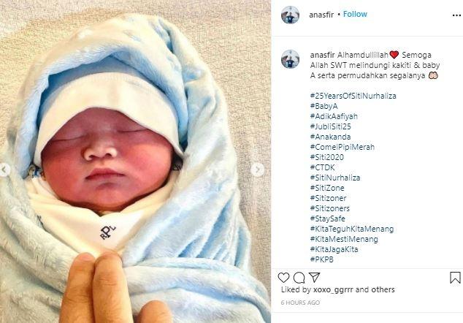The height and width of the screenshot is (323, 463).
Task: Share post via paper plane icon
Action: [x=315, y=277]
